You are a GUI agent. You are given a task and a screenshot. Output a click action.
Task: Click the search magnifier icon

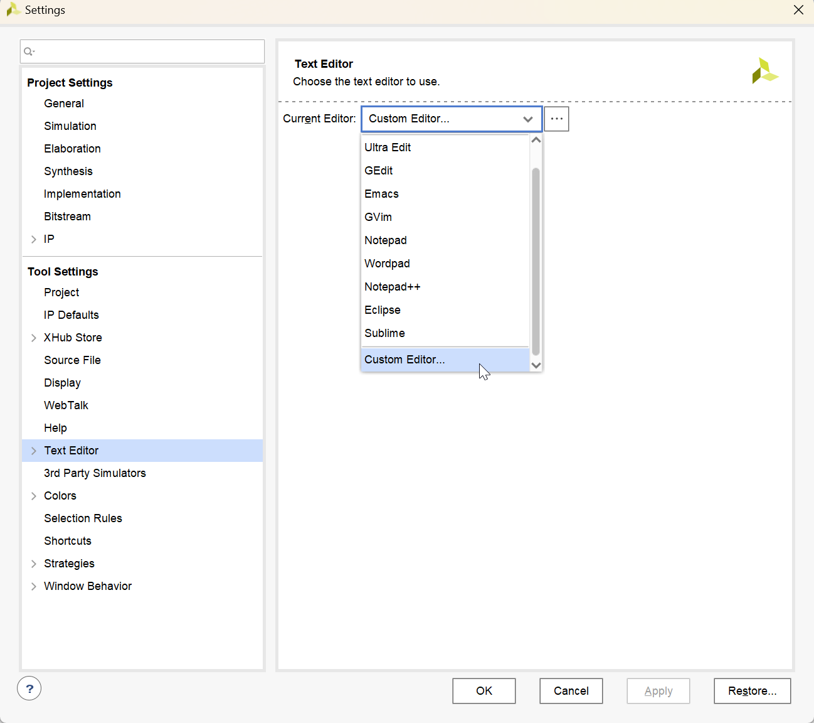[x=29, y=51]
